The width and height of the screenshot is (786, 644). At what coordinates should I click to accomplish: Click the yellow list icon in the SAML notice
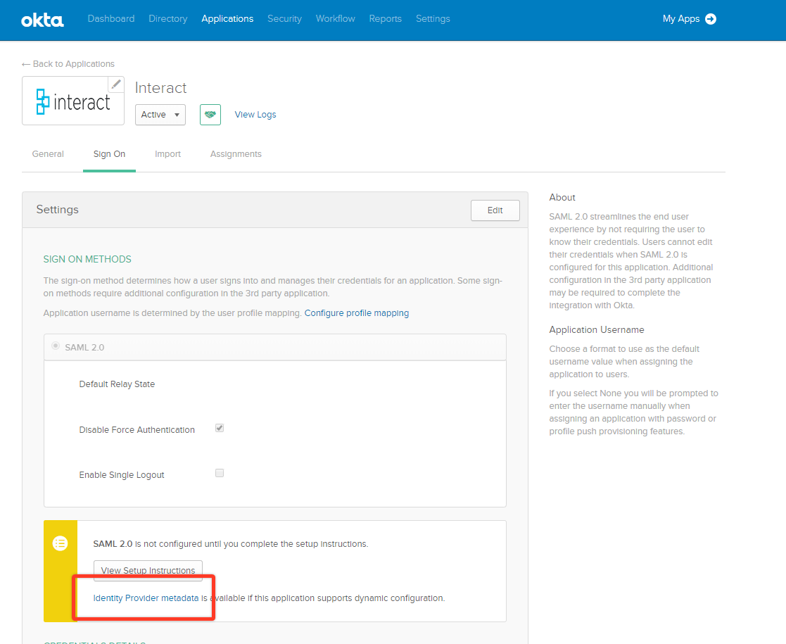pyautogui.click(x=60, y=543)
